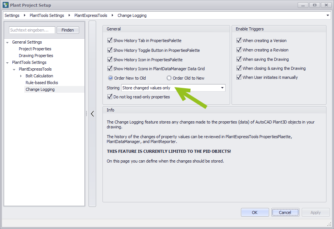This screenshot has width=334, height=229.
Task: Open Rule-based Blocks settings page
Action: 42,83
